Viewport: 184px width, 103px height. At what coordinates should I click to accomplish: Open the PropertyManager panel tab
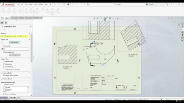tap(6, 23)
